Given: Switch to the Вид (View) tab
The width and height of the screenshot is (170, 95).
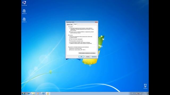Looking at the screenshot, I should pyautogui.click(x=71, y=25).
